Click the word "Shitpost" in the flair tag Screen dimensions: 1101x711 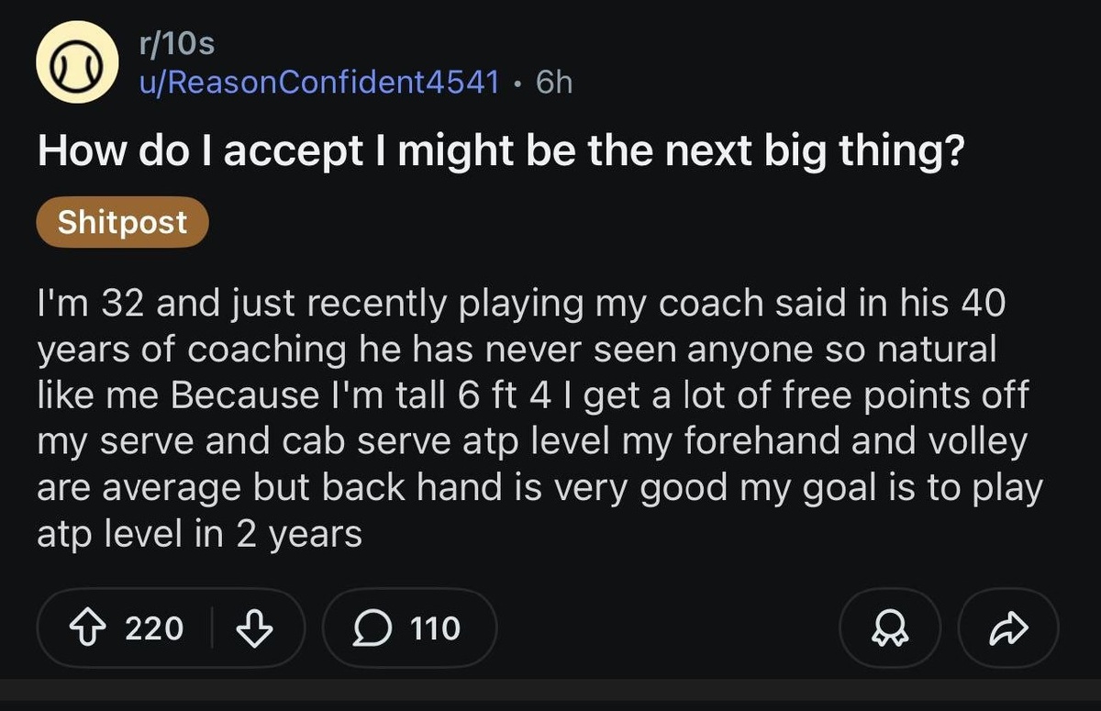click(x=122, y=222)
